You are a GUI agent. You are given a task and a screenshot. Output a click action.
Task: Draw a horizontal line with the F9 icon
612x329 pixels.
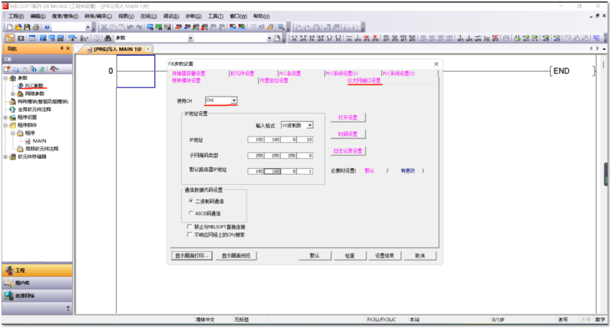[x=349, y=38]
